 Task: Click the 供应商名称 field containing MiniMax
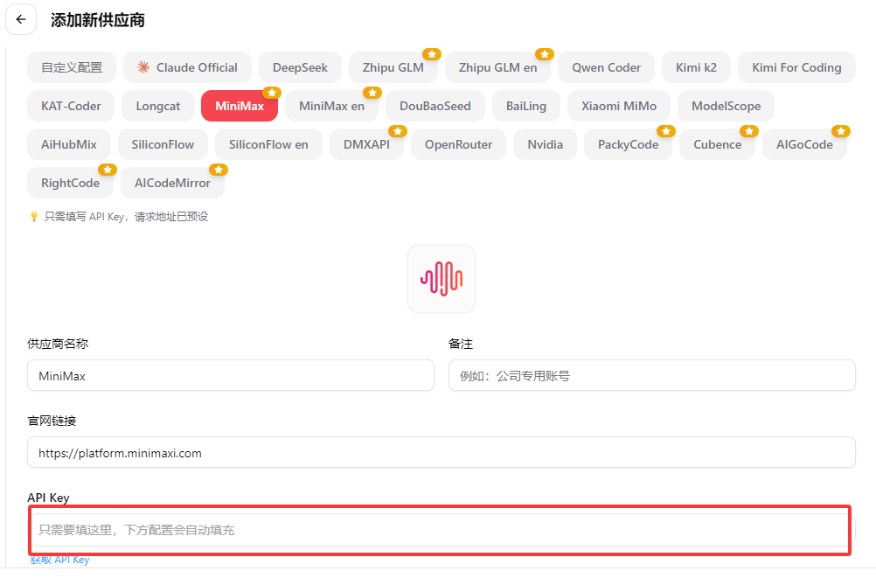231,376
